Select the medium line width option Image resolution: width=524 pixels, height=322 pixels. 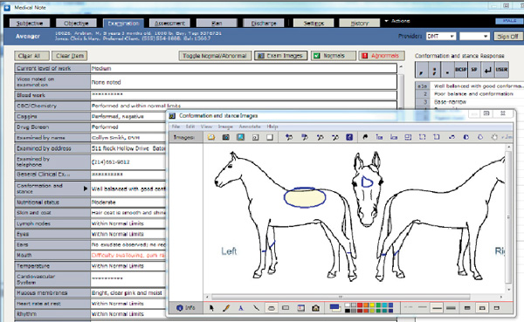437,308
